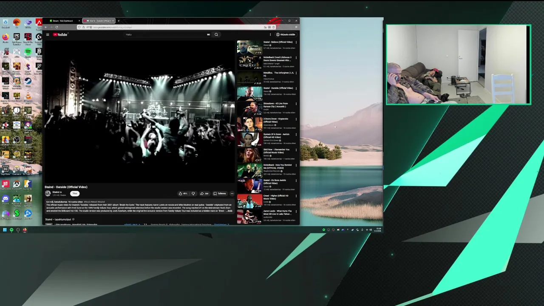Click the tapahtumaliput info icon

pos(73,219)
